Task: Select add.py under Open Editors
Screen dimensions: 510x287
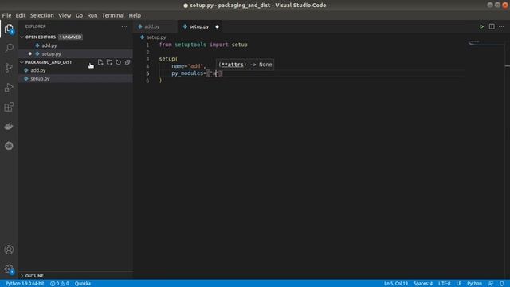Action: tap(76, 45)
